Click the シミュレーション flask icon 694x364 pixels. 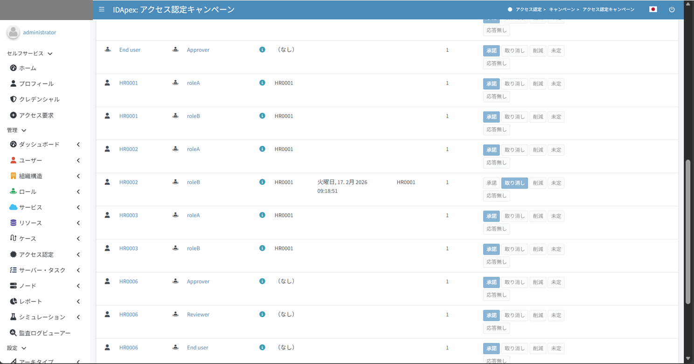click(14, 317)
